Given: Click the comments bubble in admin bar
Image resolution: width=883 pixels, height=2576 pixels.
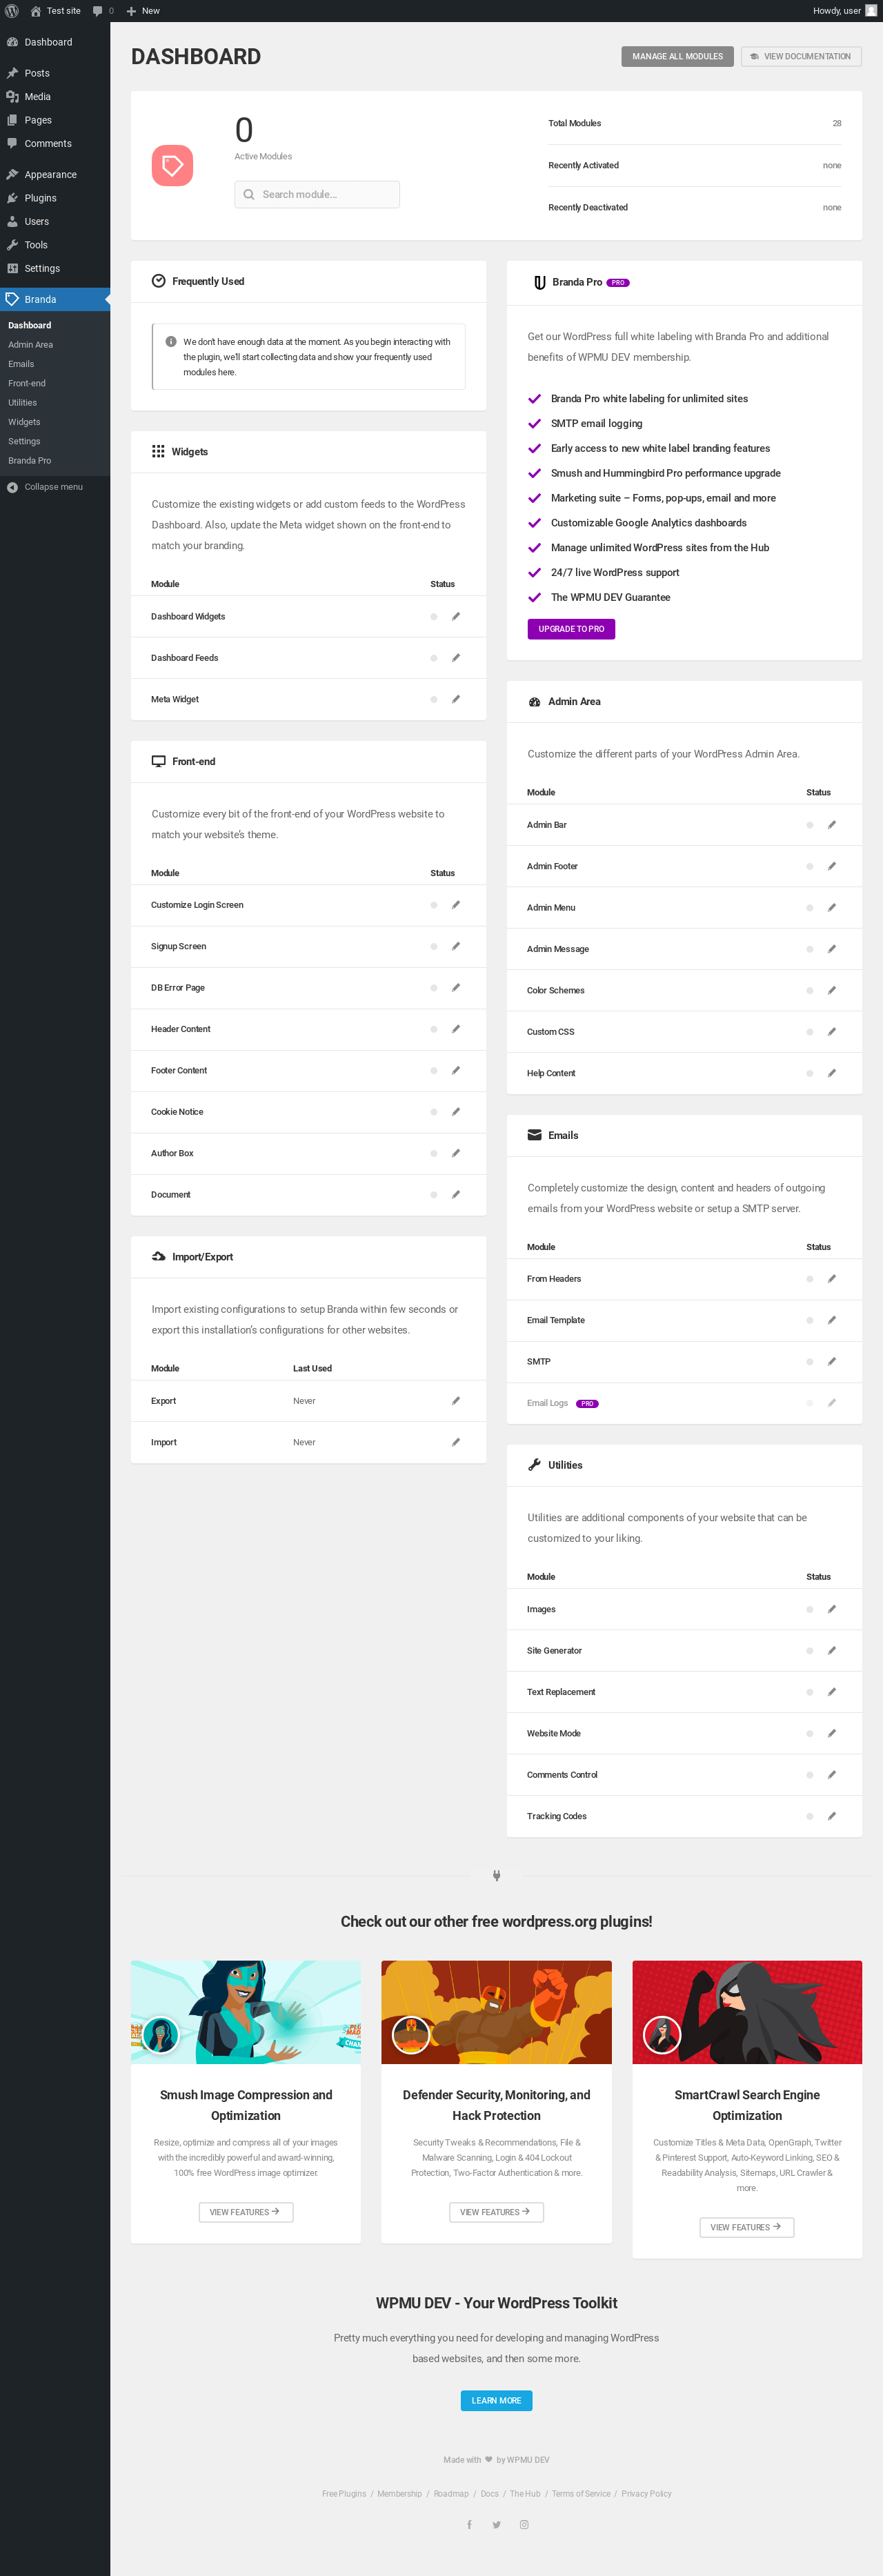Looking at the screenshot, I should click(103, 11).
